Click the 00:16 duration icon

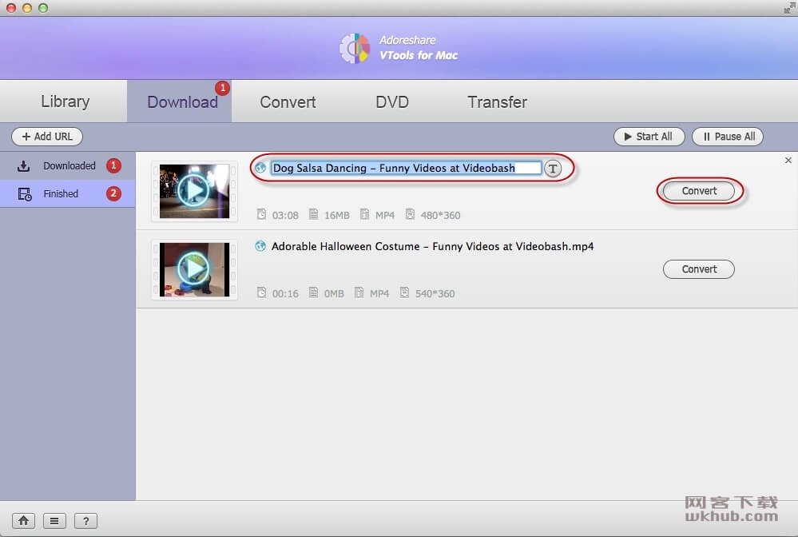tap(261, 292)
